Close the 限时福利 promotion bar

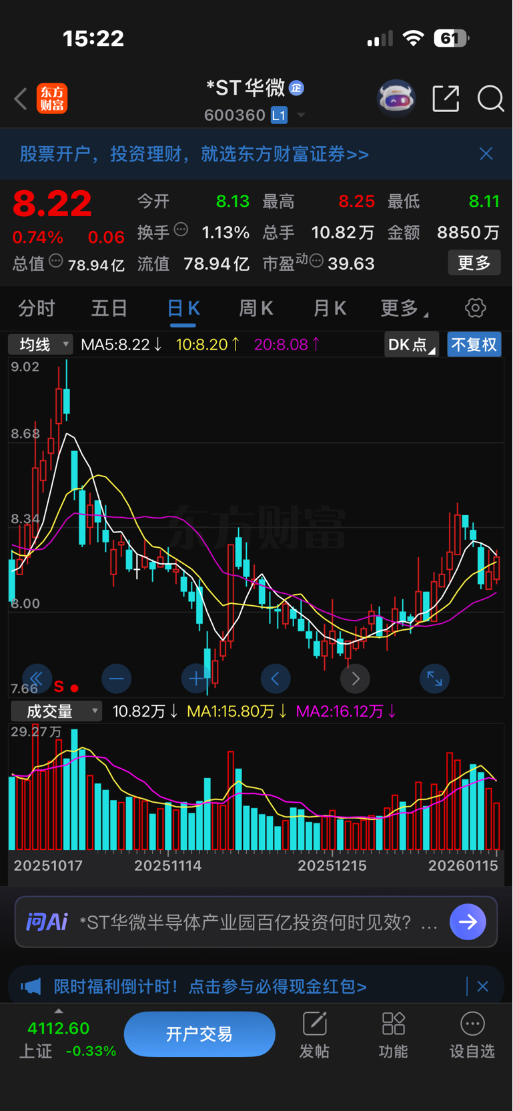coord(483,986)
